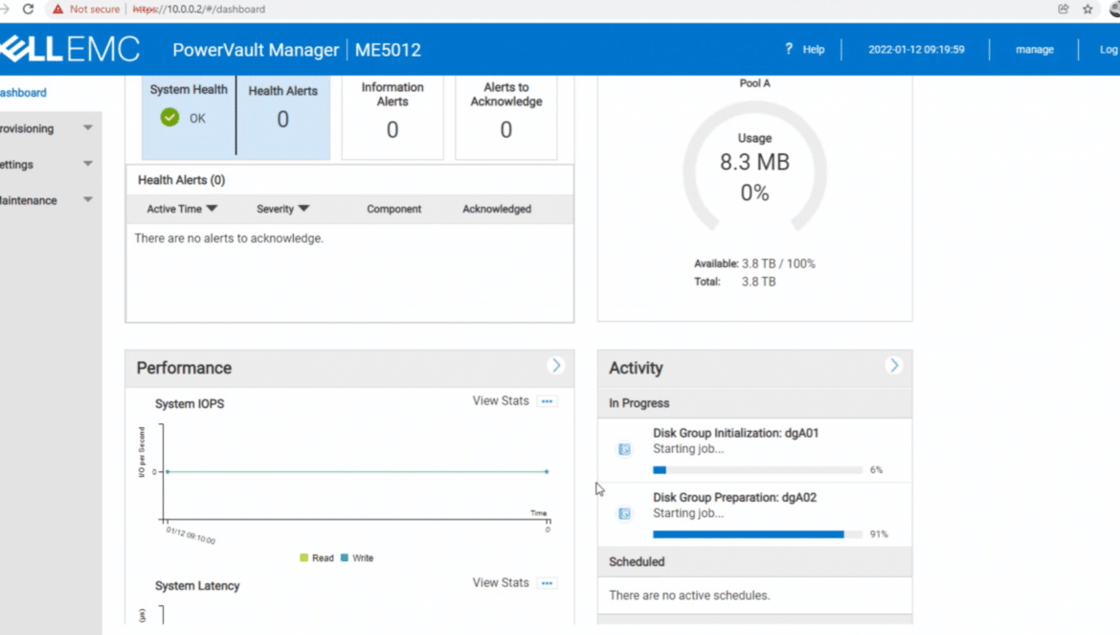Click the Log out link in the header

[1109, 49]
